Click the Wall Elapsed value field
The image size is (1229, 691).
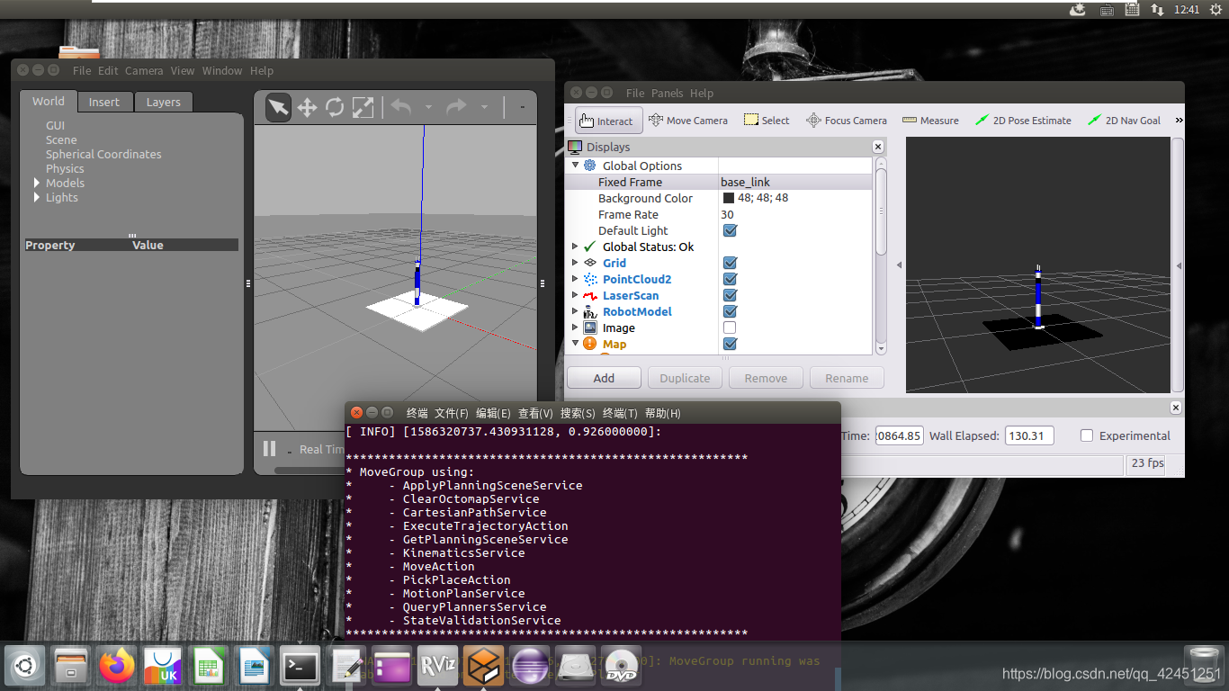(x=1029, y=435)
